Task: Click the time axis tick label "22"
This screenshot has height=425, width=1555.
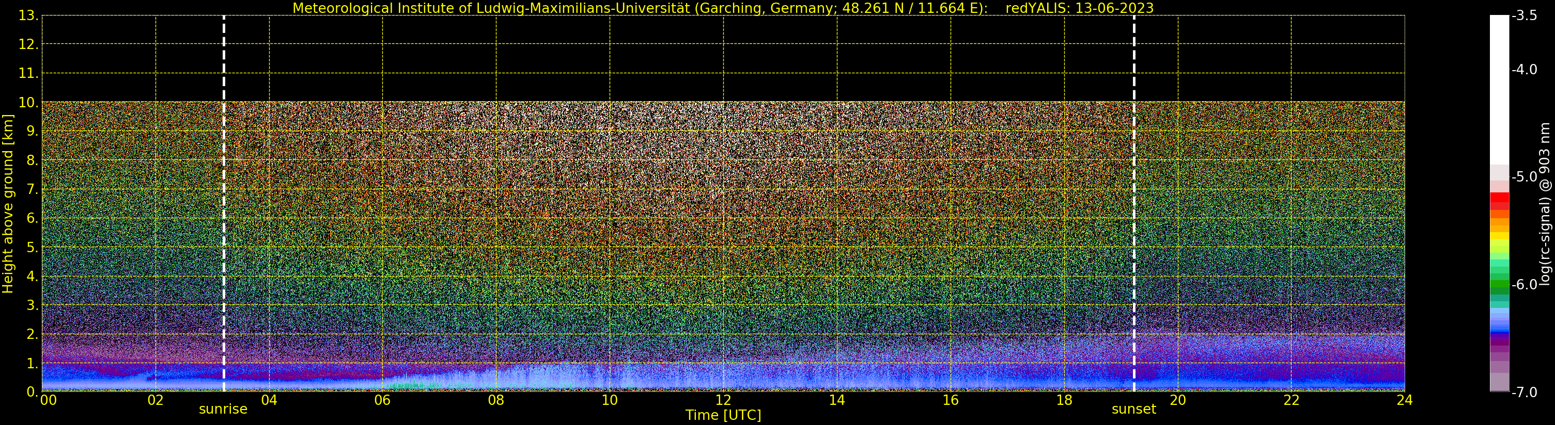Action: [1291, 400]
